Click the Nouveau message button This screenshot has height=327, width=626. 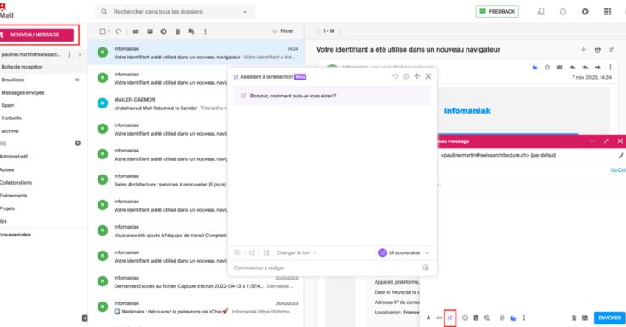point(36,35)
